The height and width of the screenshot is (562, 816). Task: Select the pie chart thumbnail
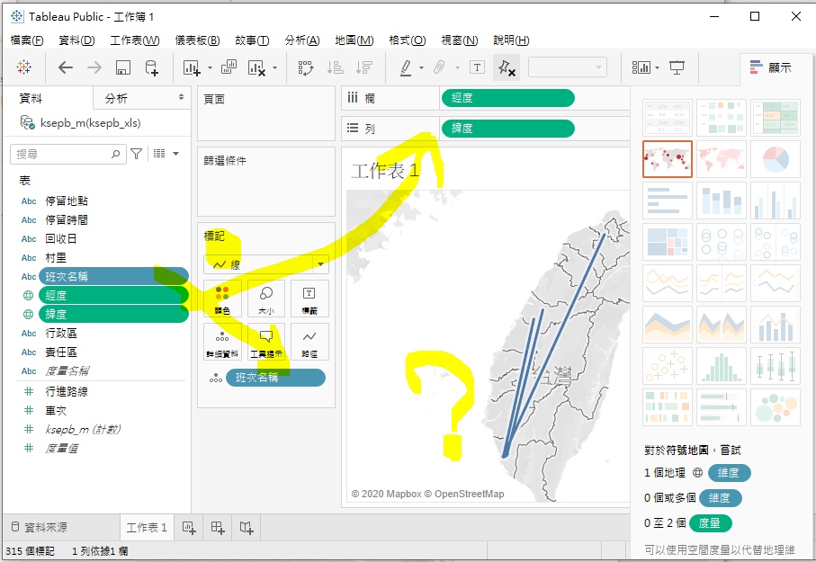point(776,159)
